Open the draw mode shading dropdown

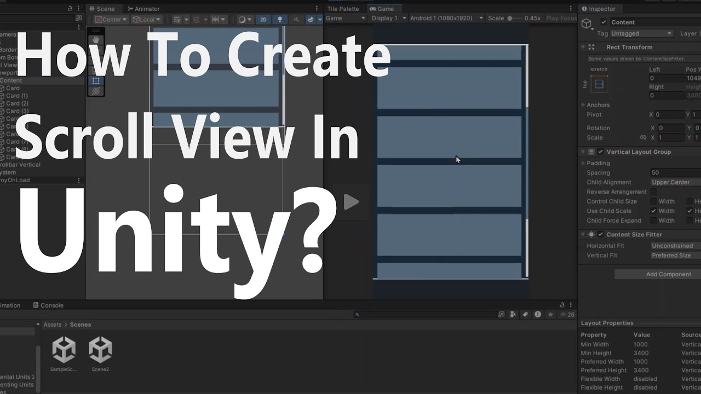tap(245, 19)
